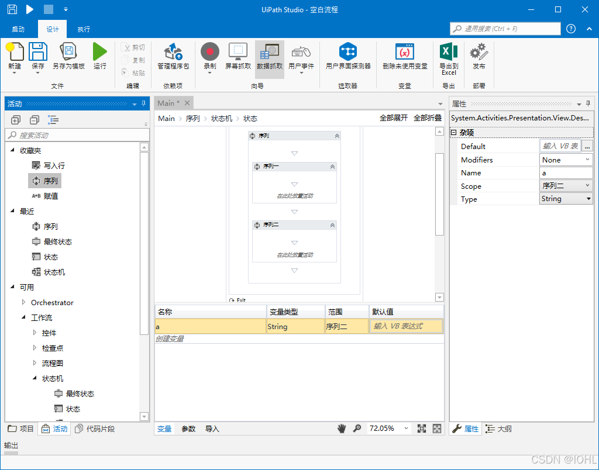Open the help question mark icon

[571, 29]
